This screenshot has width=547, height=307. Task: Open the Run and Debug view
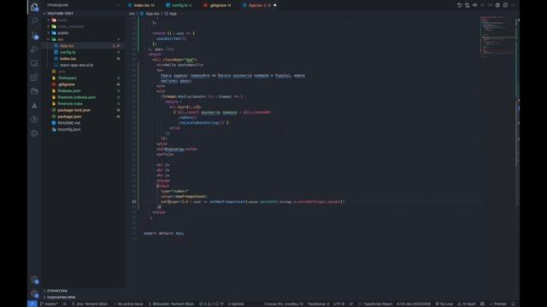pyautogui.click(x=34, y=49)
